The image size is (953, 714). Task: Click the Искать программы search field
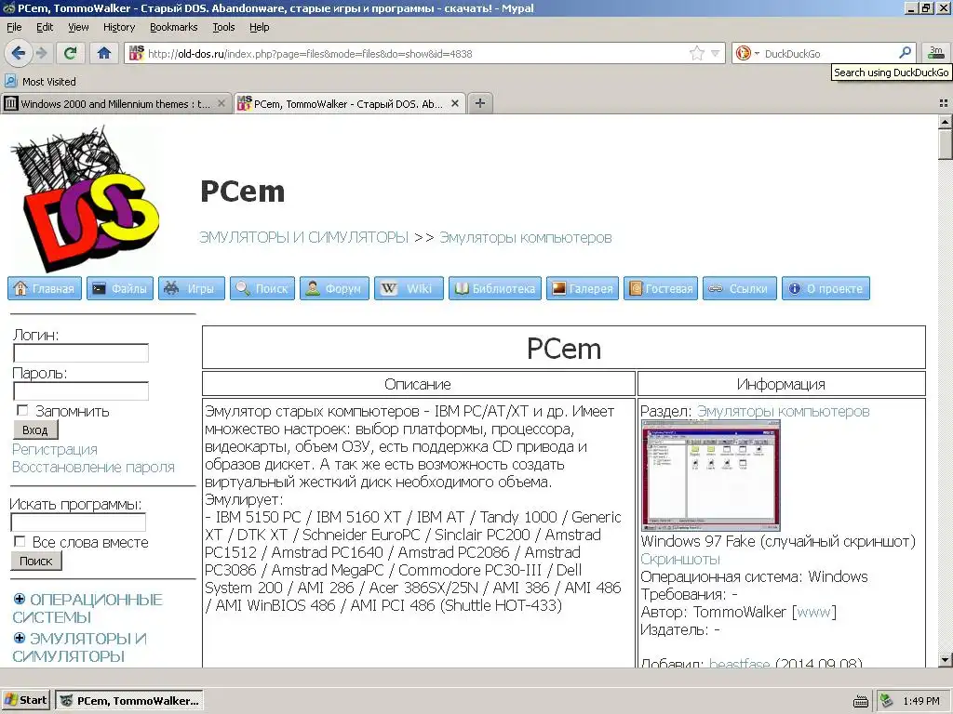[x=78, y=522]
